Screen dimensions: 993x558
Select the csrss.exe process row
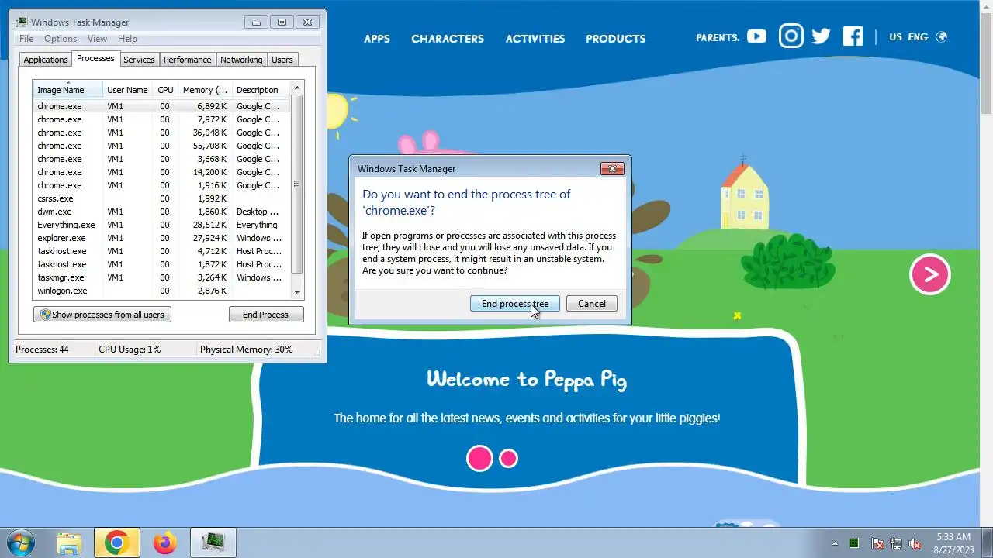click(x=161, y=198)
